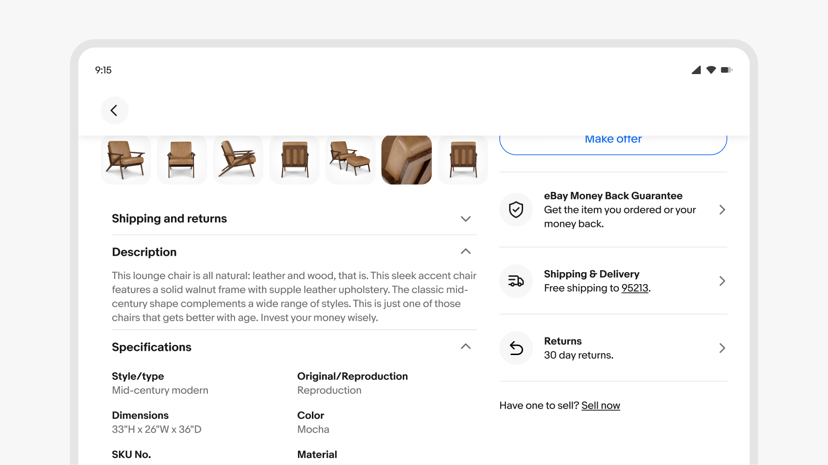The height and width of the screenshot is (465, 828).
Task: Select the leather close-up thumbnail
Action: pyautogui.click(x=407, y=160)
